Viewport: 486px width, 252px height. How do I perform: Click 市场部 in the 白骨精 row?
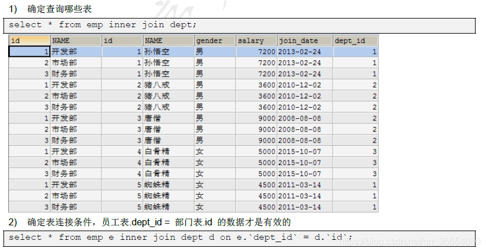click(x=64, y=163)
